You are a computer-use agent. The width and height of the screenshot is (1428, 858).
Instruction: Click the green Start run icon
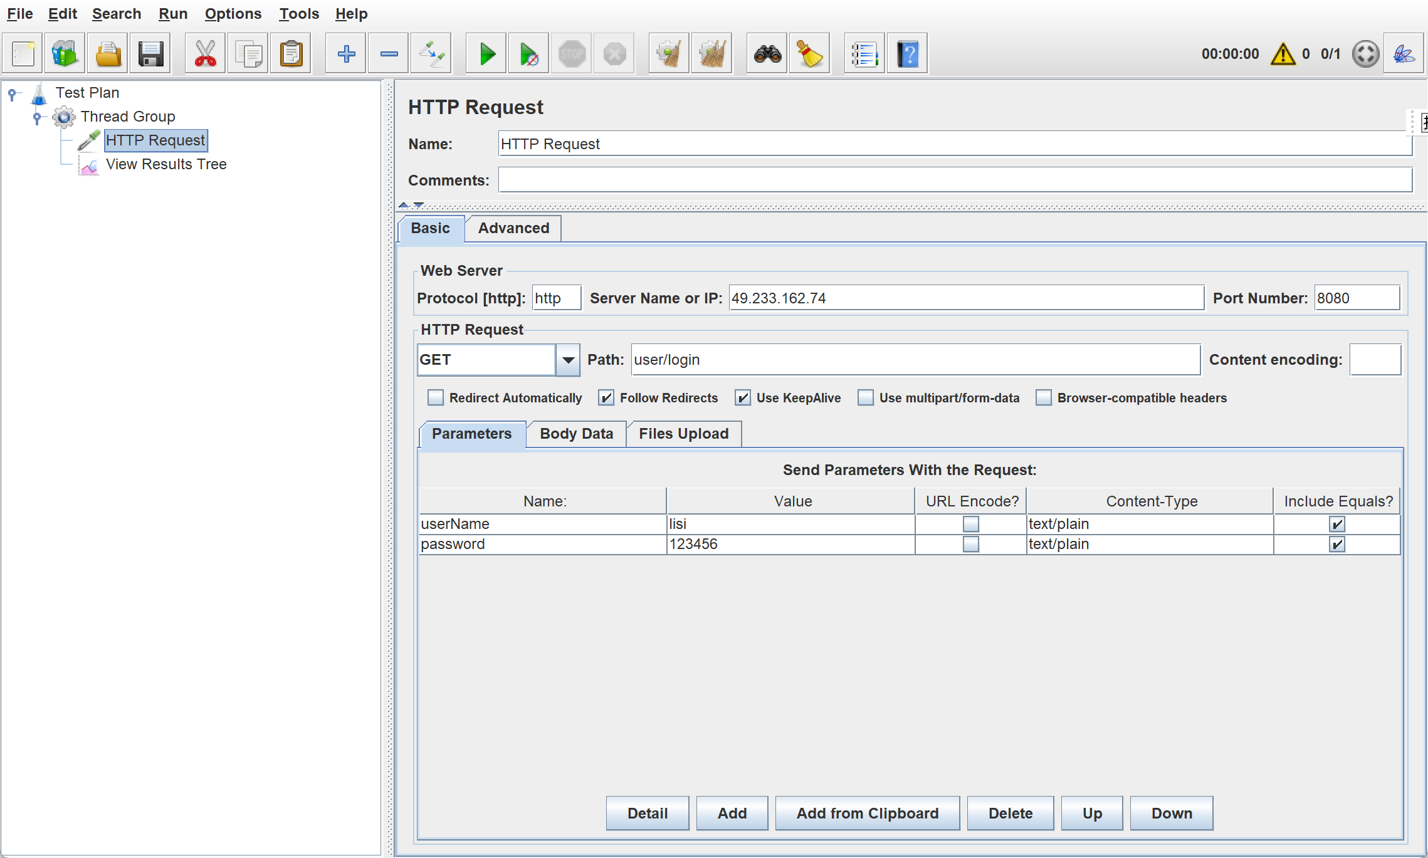(x=486, y=55)
